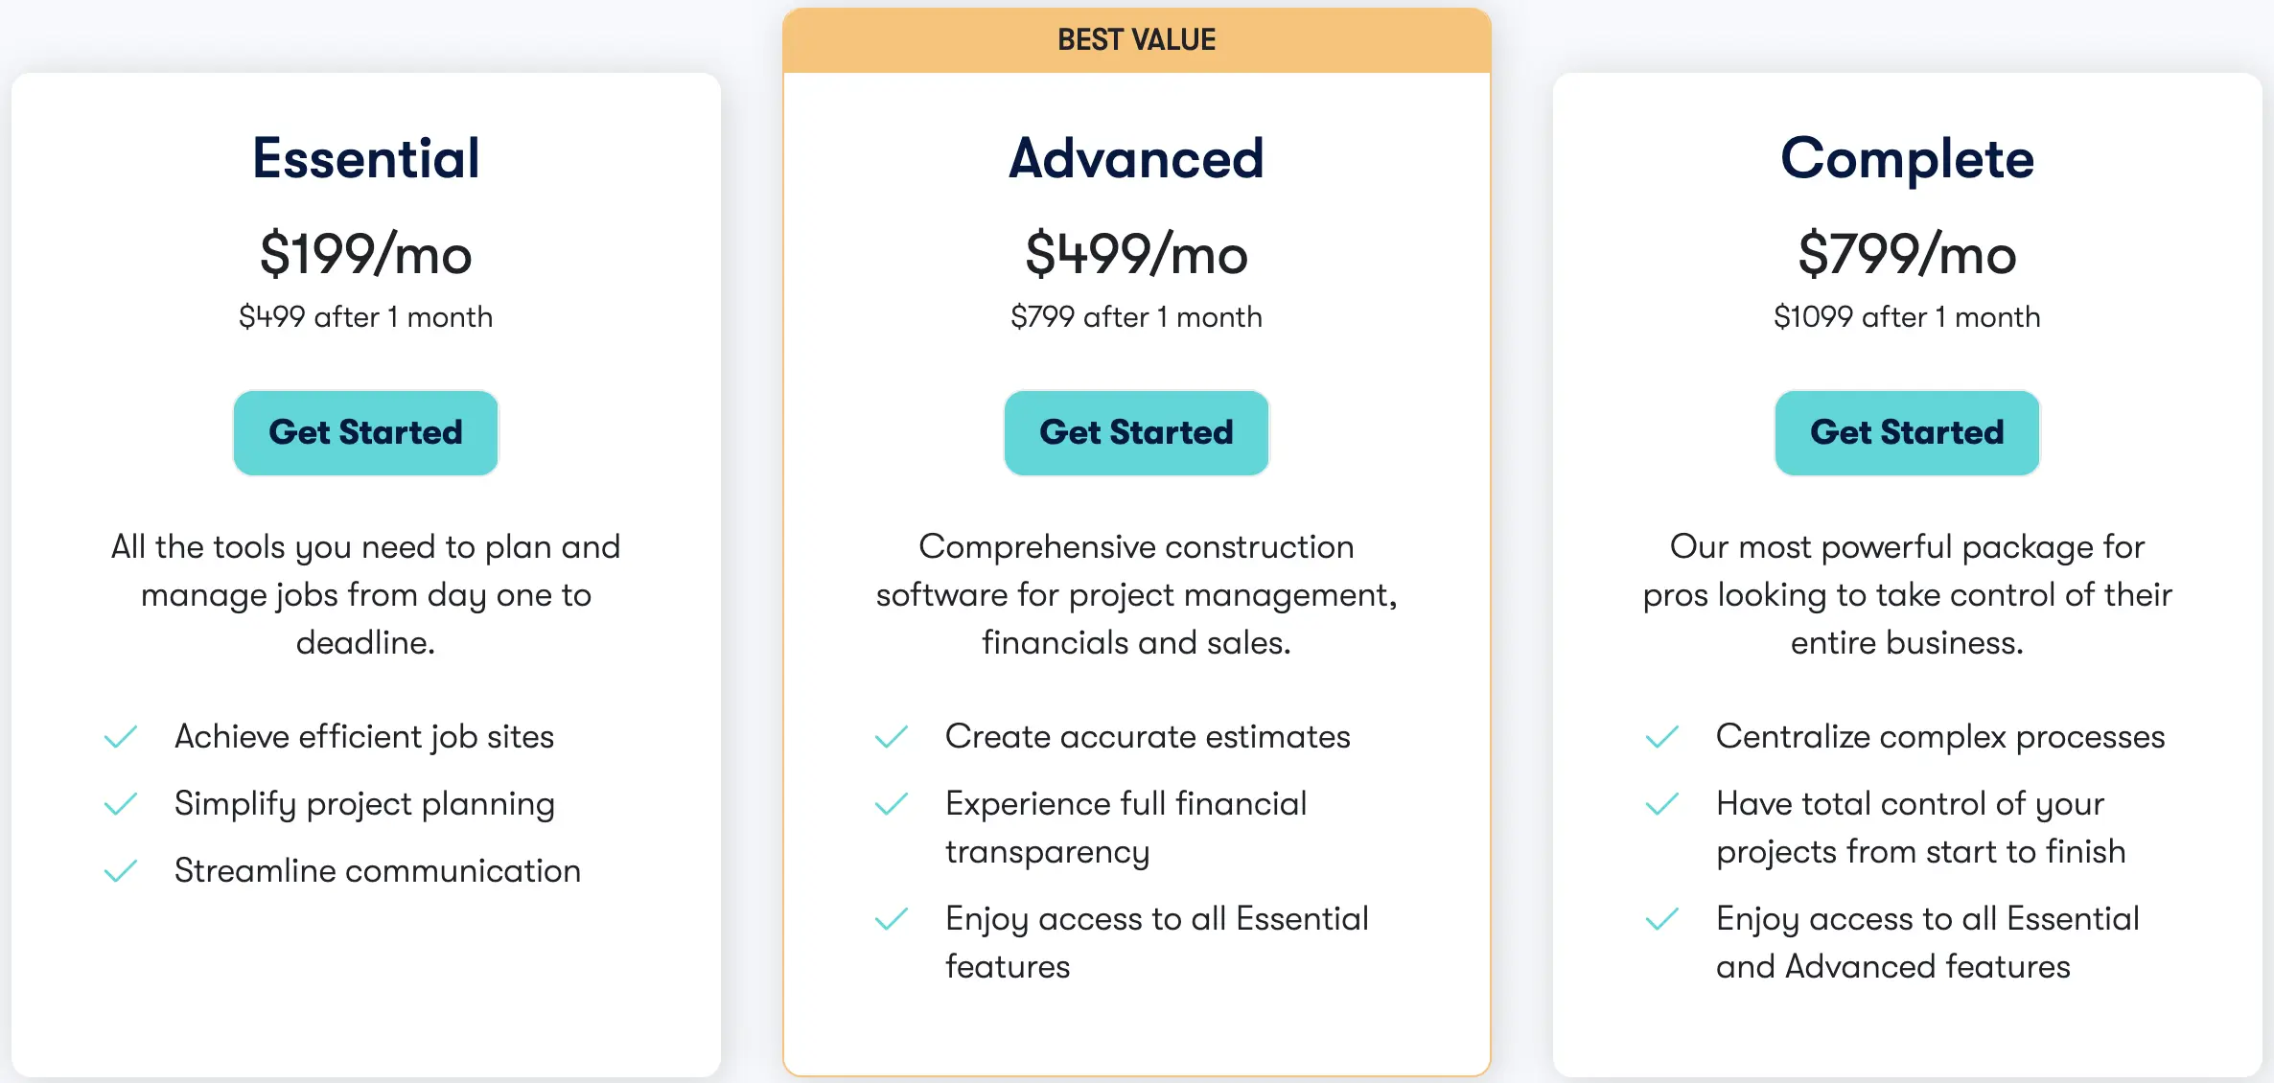Select the Essential plan heading
The height and width of the screenshot is (1083, 2274).
coord(365,156)
